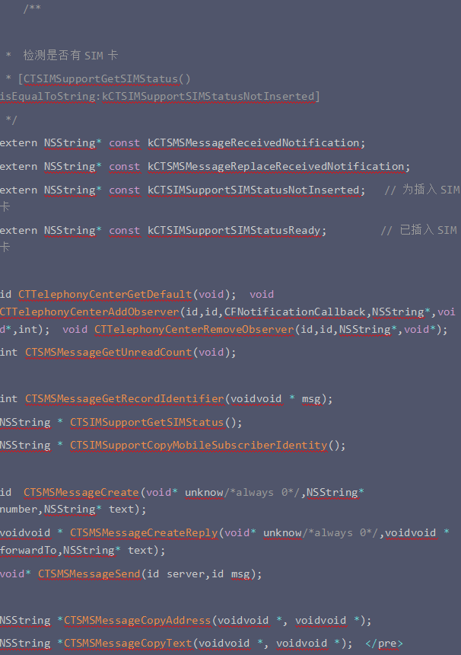The height and width of the screenshot is (655, 461).
Task: Select CTSIMSupportGetSIMStatus() in the comment block
Action: click(107, 79)
